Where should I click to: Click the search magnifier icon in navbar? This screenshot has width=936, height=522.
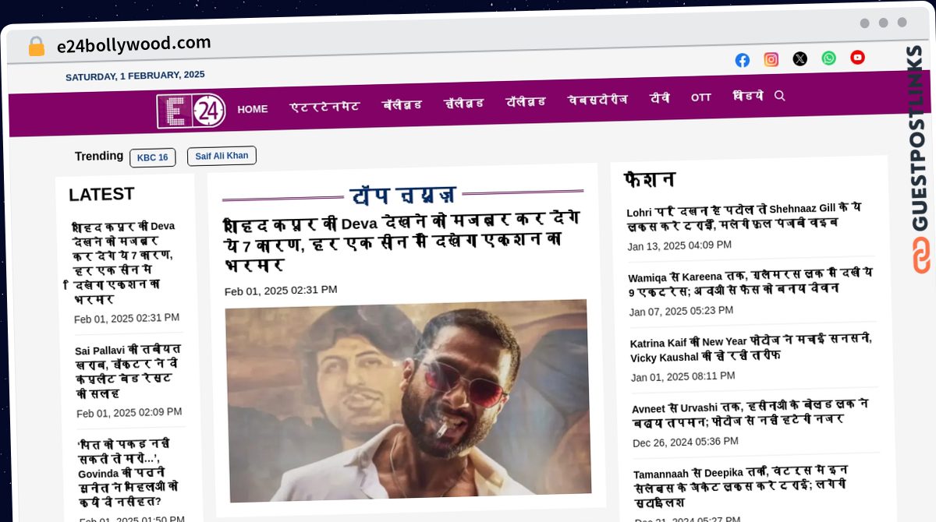tap(779, 95)
